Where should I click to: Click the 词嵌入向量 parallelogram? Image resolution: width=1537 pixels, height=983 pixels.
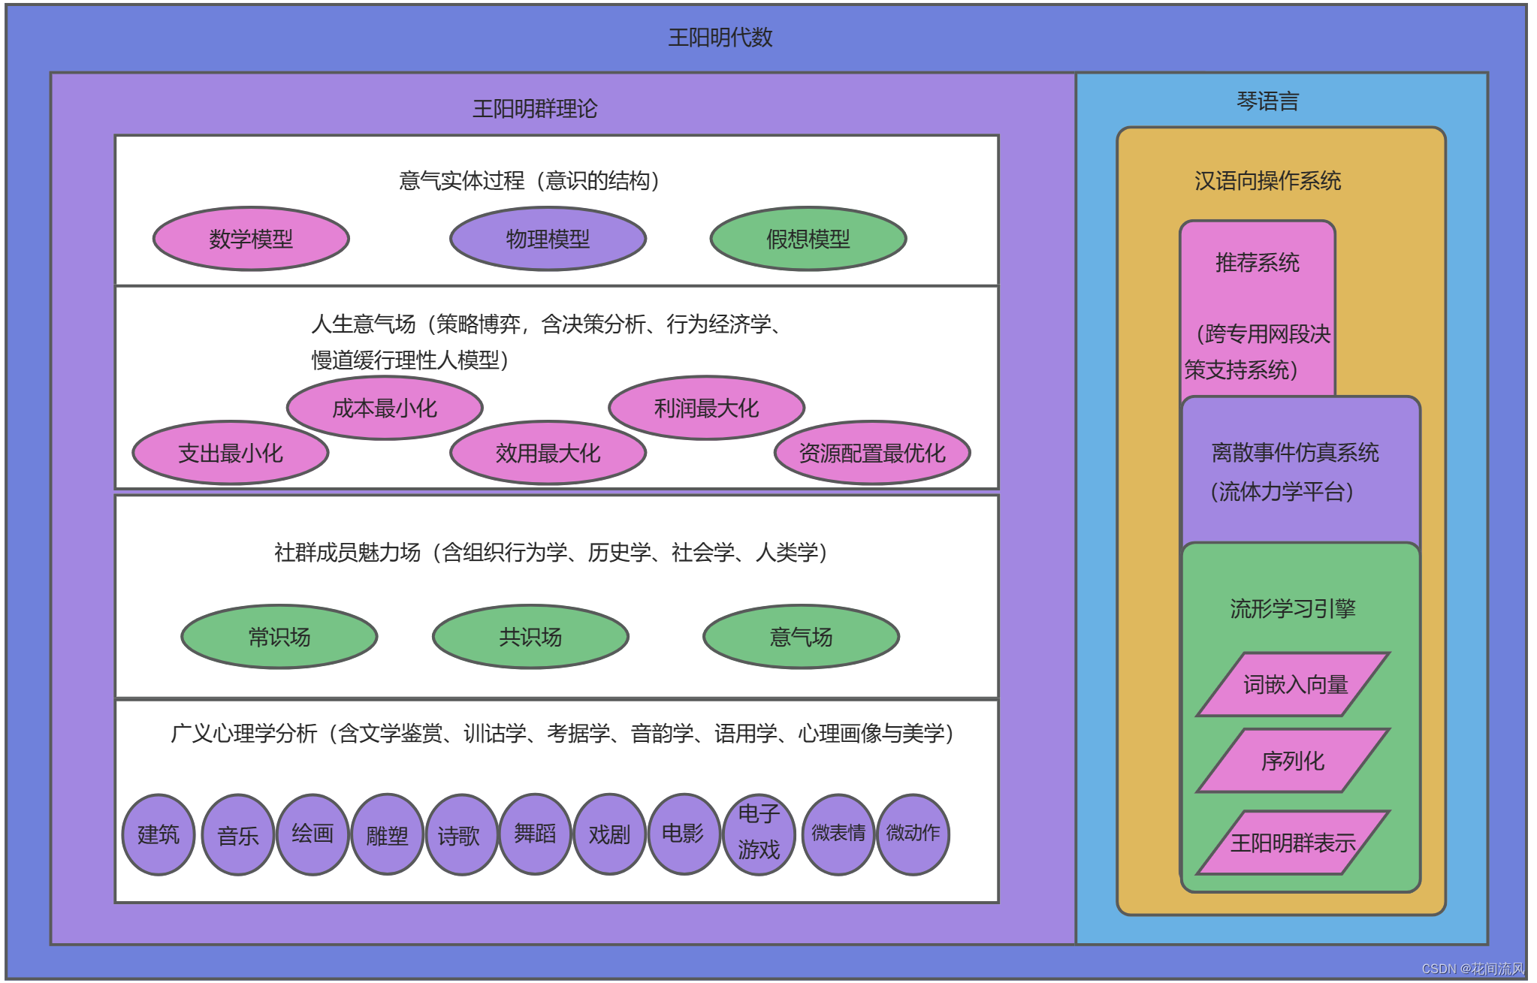click(x=1293, y=684)
